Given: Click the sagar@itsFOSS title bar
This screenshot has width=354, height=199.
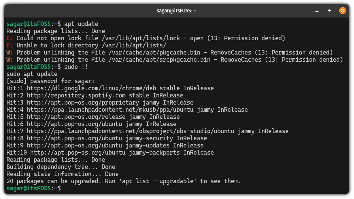Looking at the screenshot, I should (176, 11).
